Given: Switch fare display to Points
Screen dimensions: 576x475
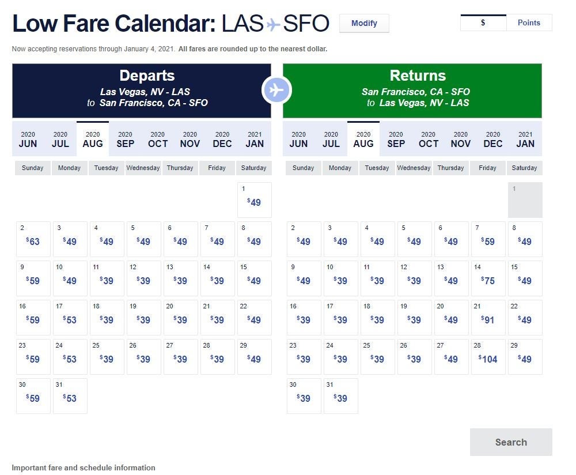Looking at the screenshot, I should pyautogui.click(x=529, y=23).
